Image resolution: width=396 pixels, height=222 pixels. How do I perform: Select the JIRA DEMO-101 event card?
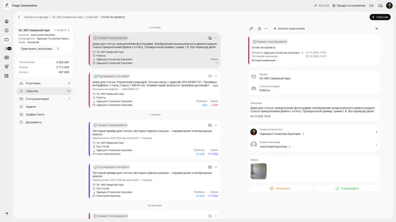(x=155, y=91)
